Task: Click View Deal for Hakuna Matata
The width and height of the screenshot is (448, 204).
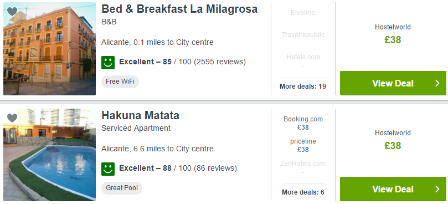Action: (393, 189)
